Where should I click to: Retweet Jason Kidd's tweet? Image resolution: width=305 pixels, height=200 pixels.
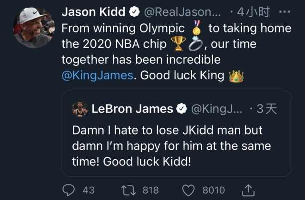pos(128,190)
